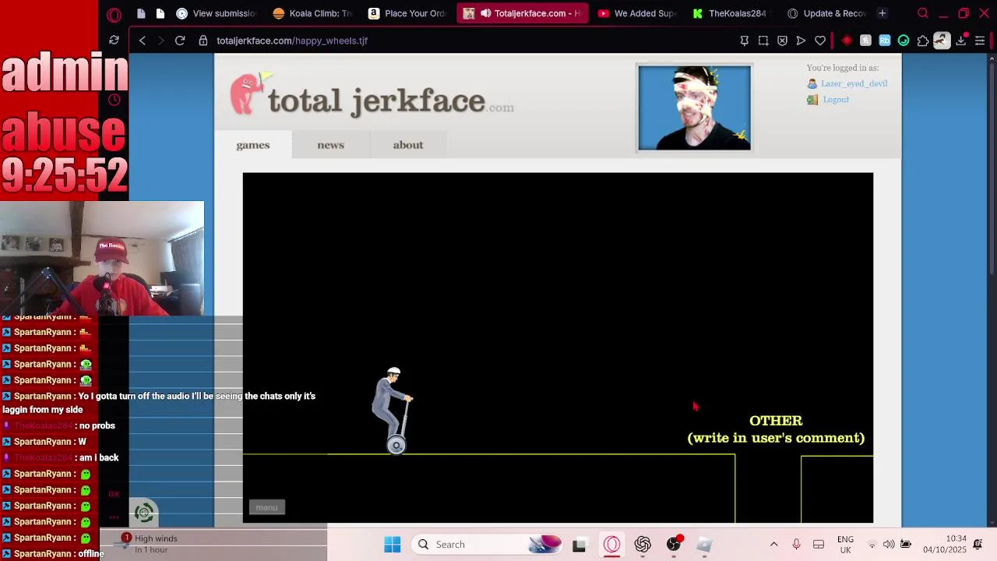Viewport: 997px width, 561px height.
Task: Click the Logout link
Action: pyautogui.click(x=836, y=100)
